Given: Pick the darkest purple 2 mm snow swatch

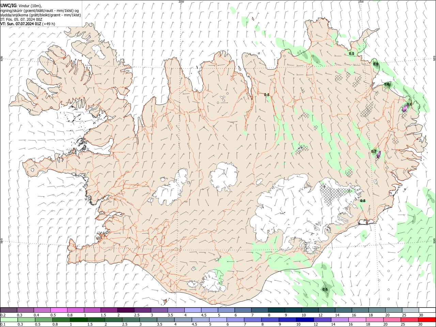Looking at the screenshot, I should click(126, 310).
